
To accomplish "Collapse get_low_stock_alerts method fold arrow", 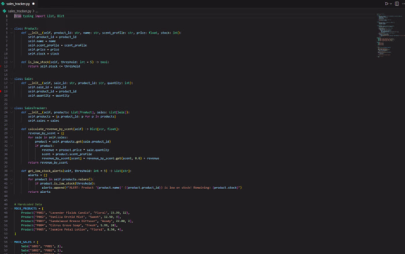I will point(12,171).
